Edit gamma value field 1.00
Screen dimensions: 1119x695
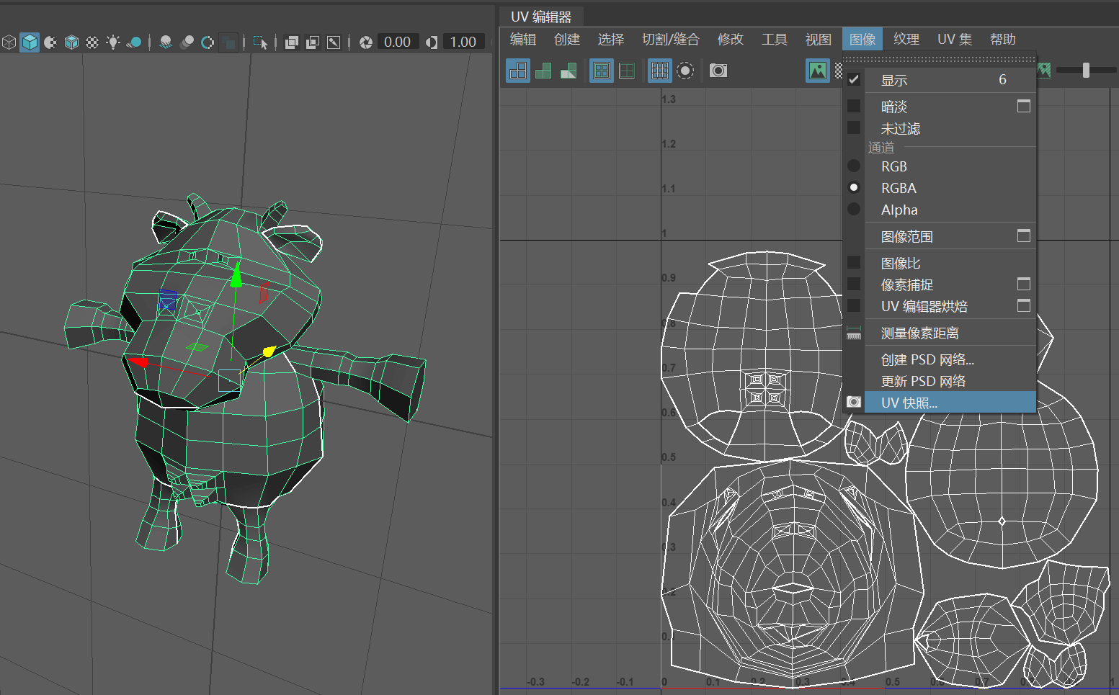(x=463, y=42)
